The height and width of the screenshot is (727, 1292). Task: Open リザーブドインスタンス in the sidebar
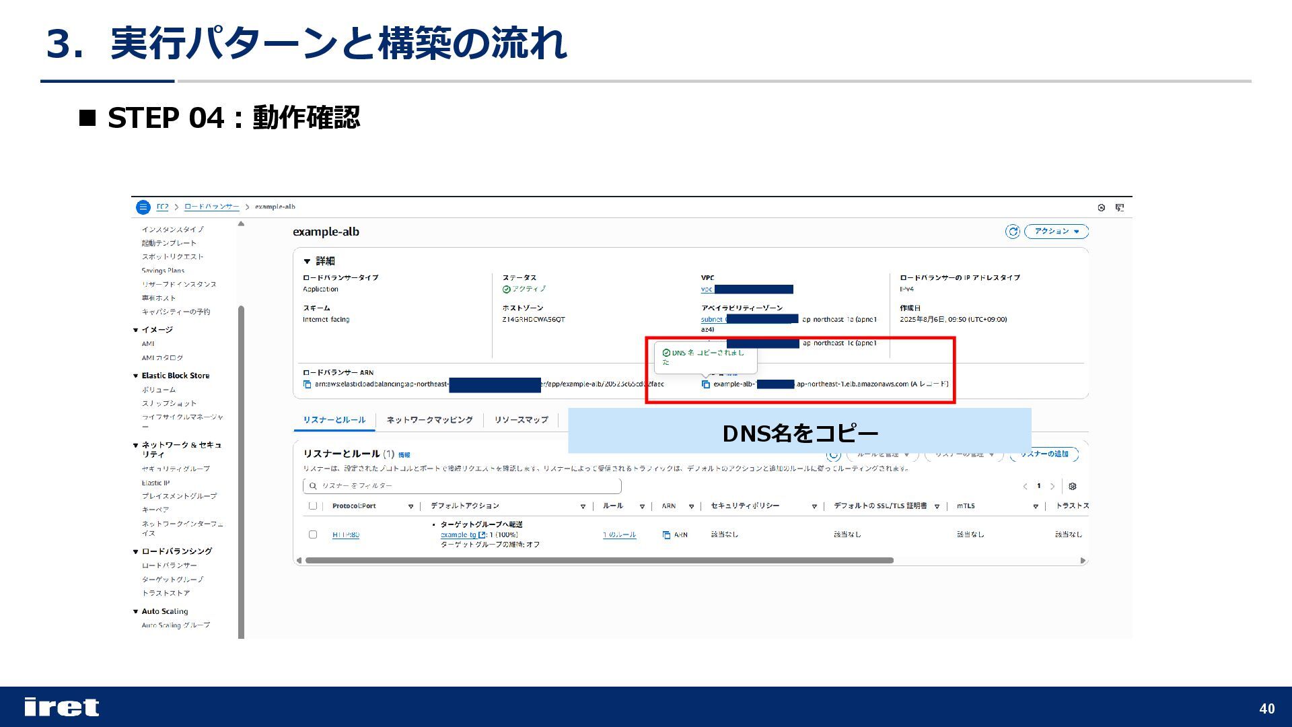point(179,284)
